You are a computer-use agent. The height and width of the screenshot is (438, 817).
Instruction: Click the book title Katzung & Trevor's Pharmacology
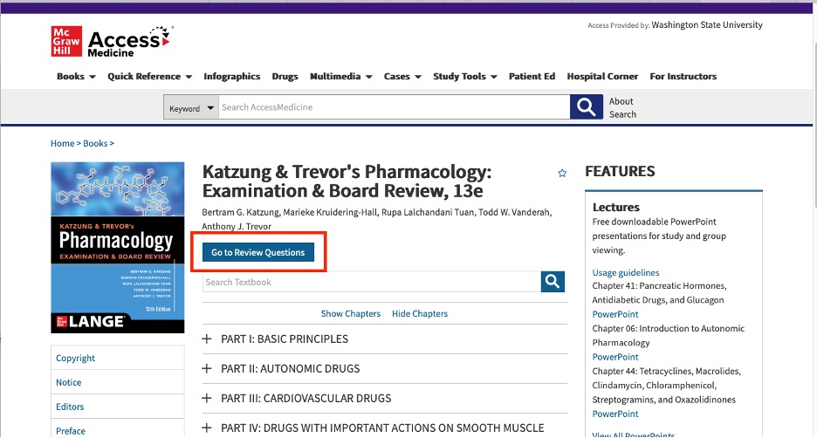point(347,181)
